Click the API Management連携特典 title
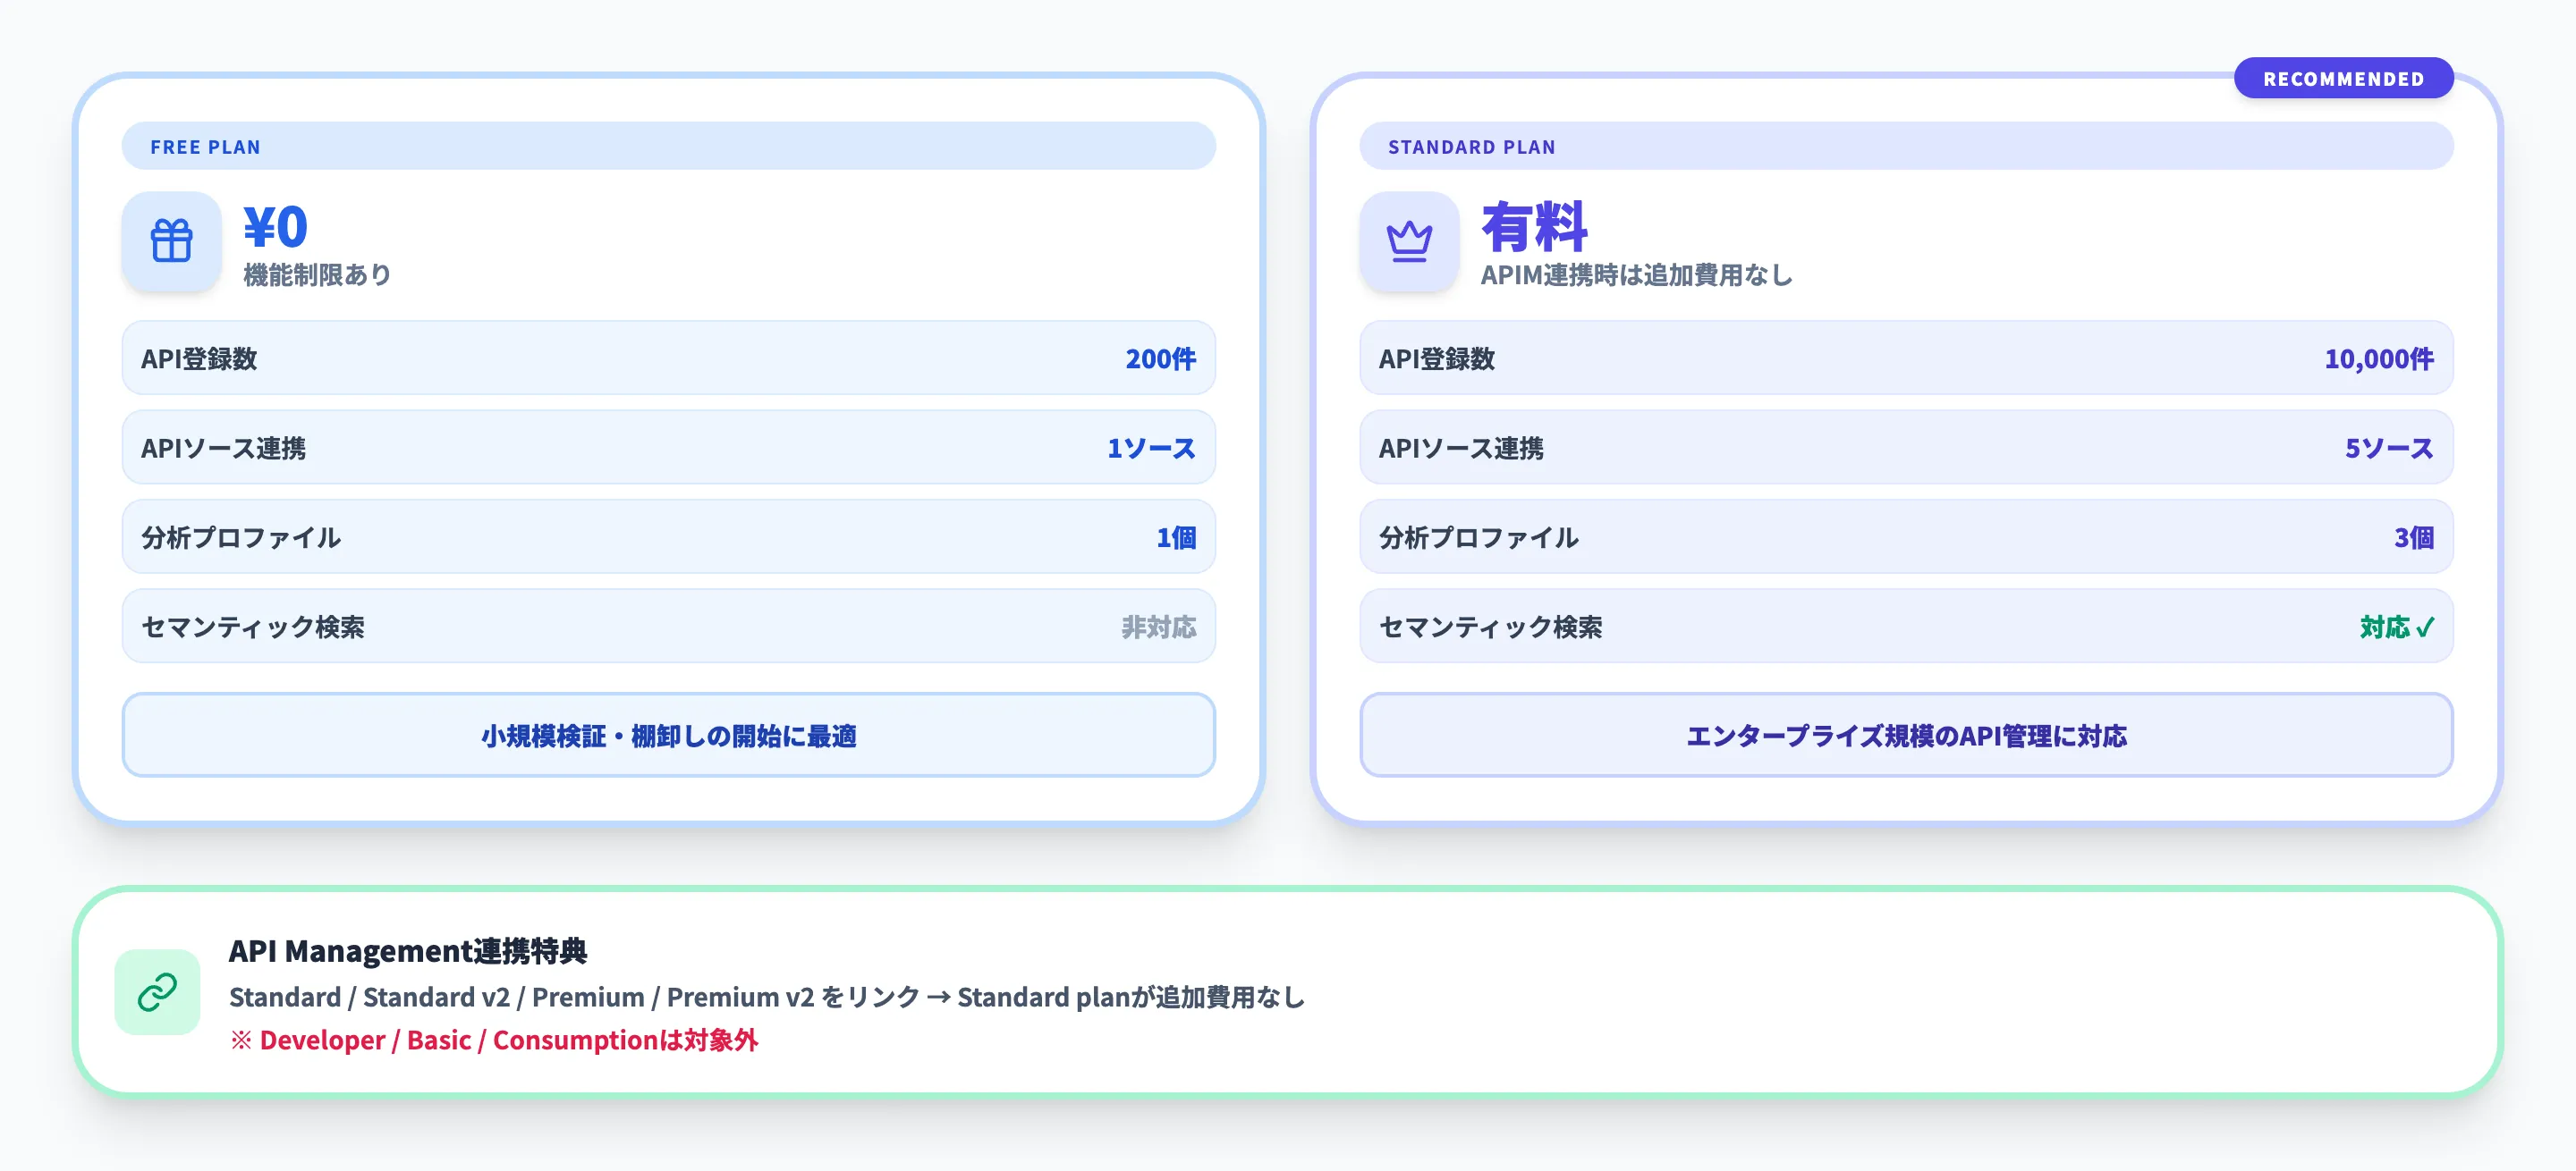This screenshot has height=1171, width=2576. tap(407, 950)
